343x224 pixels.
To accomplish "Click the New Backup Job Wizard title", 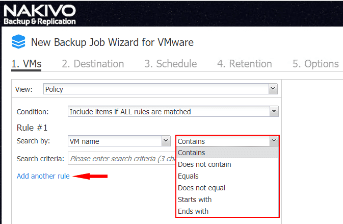I will (x=112, y=42).
